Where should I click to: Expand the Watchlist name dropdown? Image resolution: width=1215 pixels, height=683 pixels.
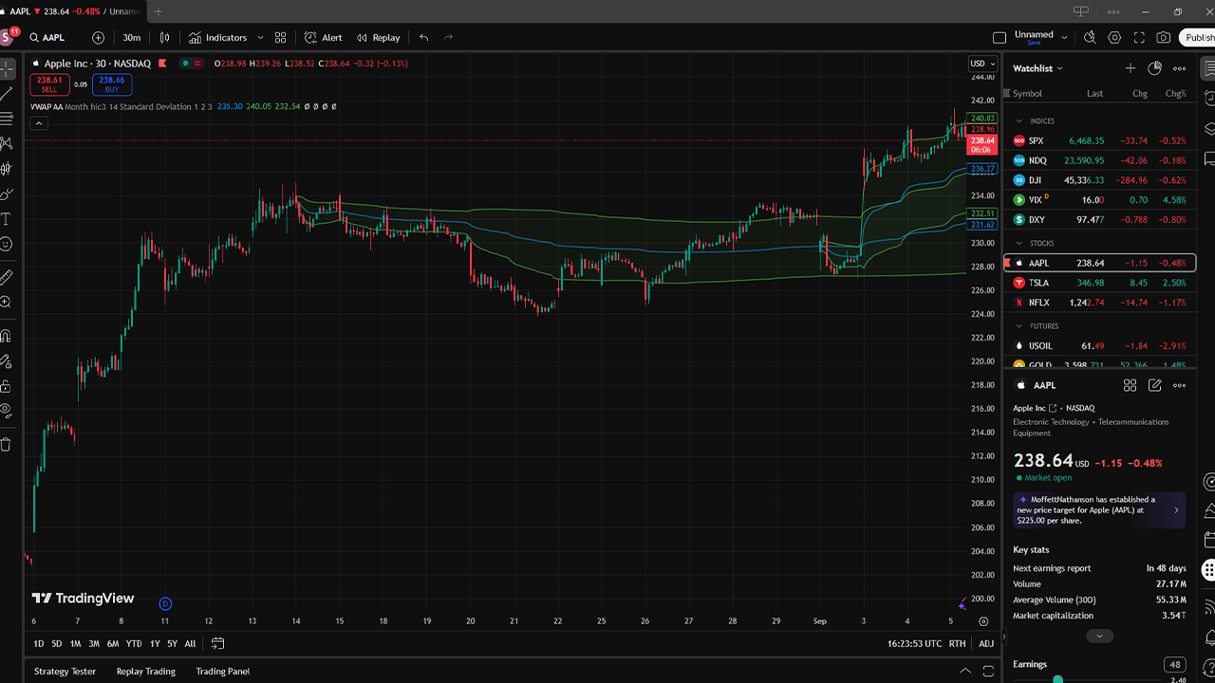(1037, 68)
